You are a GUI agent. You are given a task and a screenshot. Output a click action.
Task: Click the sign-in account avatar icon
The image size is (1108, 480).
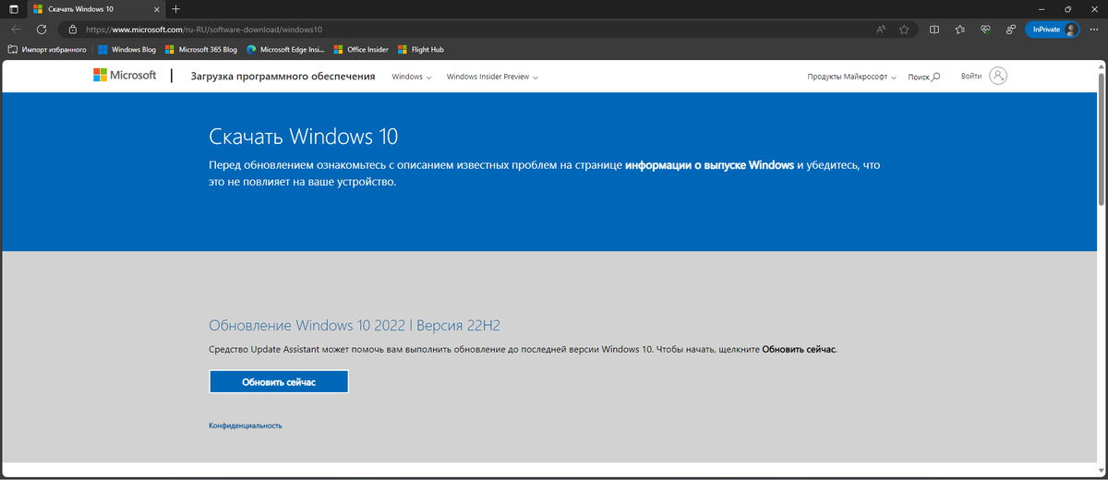pyautogui.click(x=998, y=76)
